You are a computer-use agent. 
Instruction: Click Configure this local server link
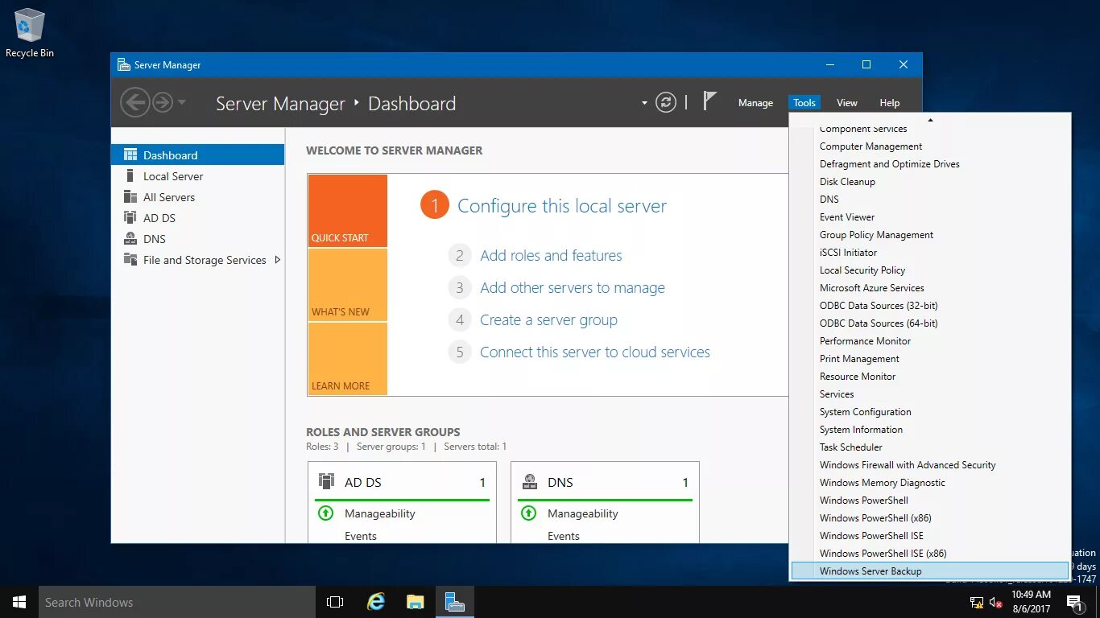[x=562, y=206]
